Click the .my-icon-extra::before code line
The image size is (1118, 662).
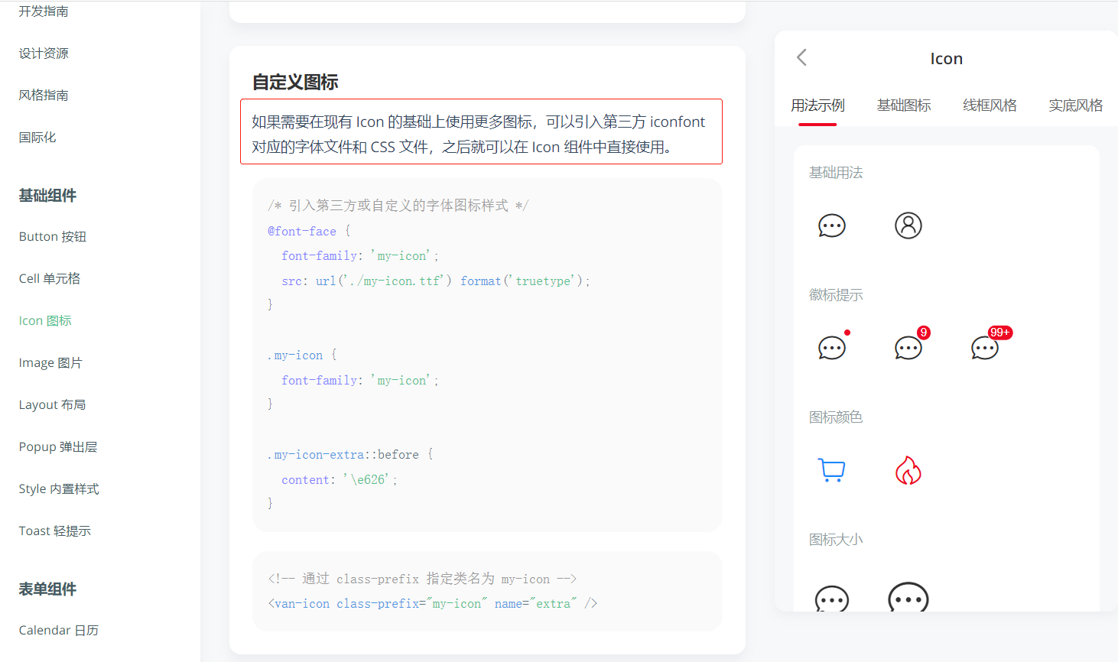(350, 455)
